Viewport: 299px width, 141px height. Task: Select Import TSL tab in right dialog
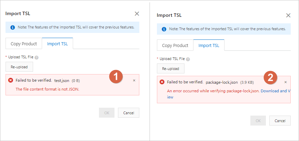click(x=209, y=45)
